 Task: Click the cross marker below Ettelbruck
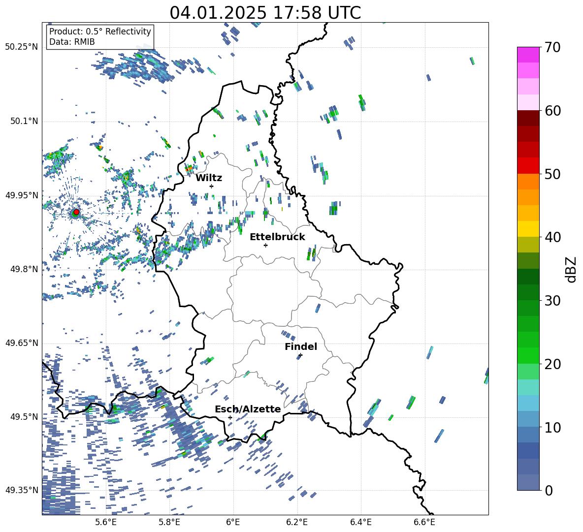coord(265,245)
